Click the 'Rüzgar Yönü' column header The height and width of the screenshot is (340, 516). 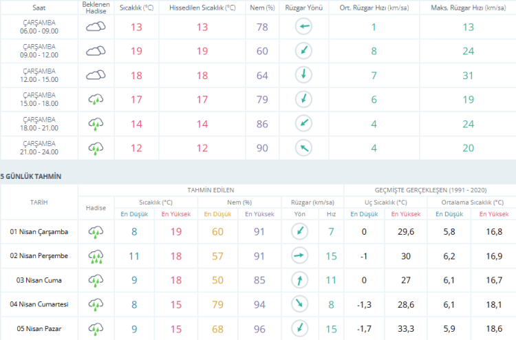pos(303,7)
